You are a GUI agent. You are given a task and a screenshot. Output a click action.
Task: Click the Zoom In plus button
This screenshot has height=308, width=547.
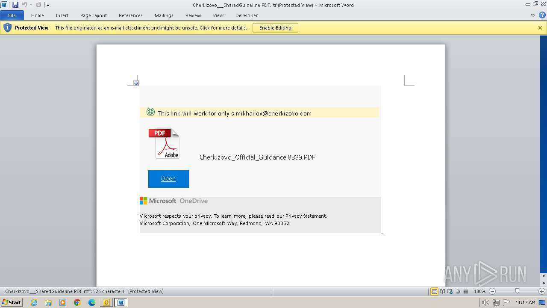(x=542, y=291)
